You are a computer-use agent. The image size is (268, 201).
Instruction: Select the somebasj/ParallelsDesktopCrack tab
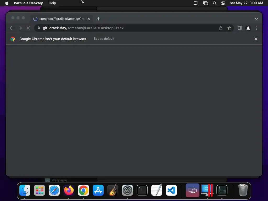tap(62, 19)
